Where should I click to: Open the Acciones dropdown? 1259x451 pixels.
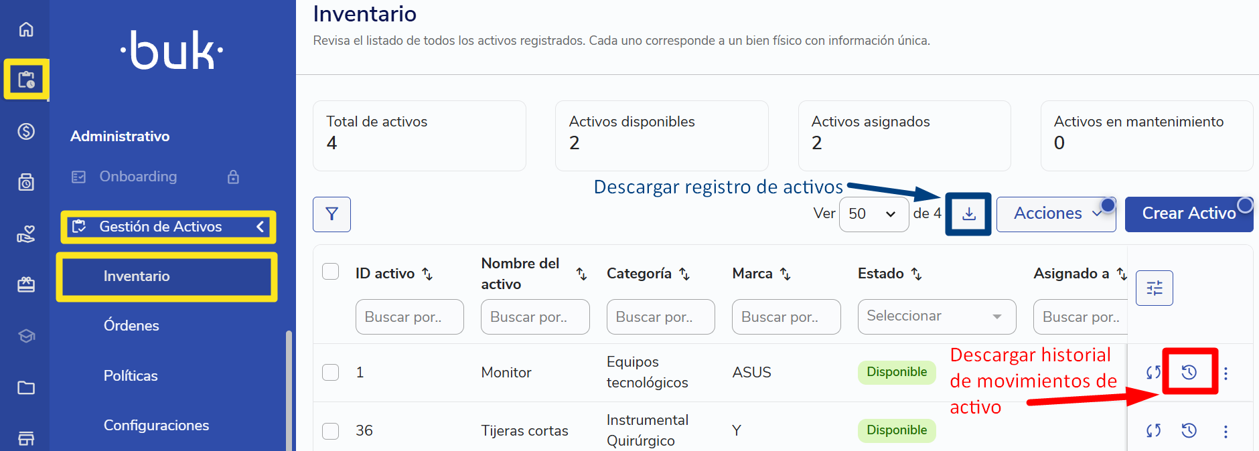[x=1056, y=214]
